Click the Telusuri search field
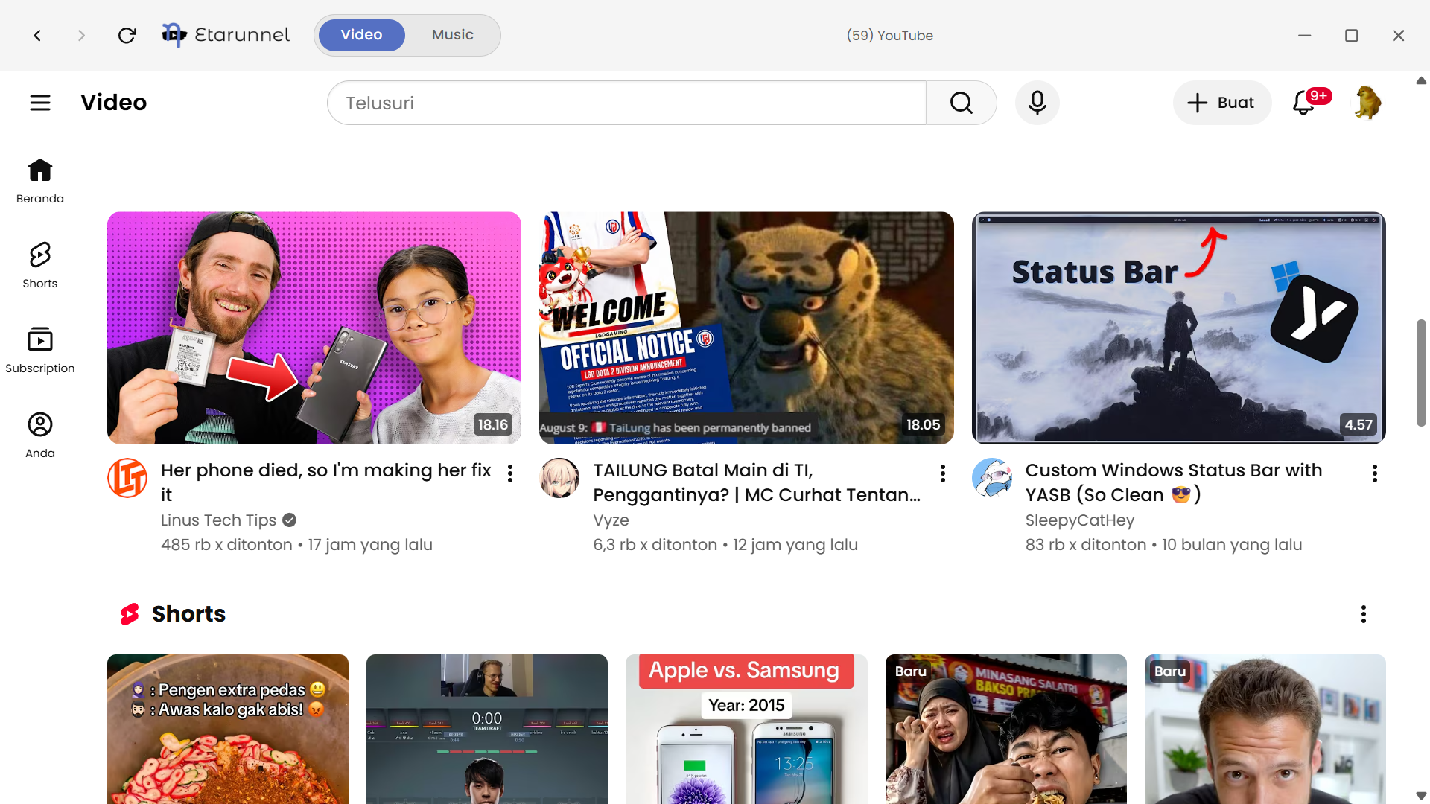This screenshot has width=1430, height=804. 626,103
